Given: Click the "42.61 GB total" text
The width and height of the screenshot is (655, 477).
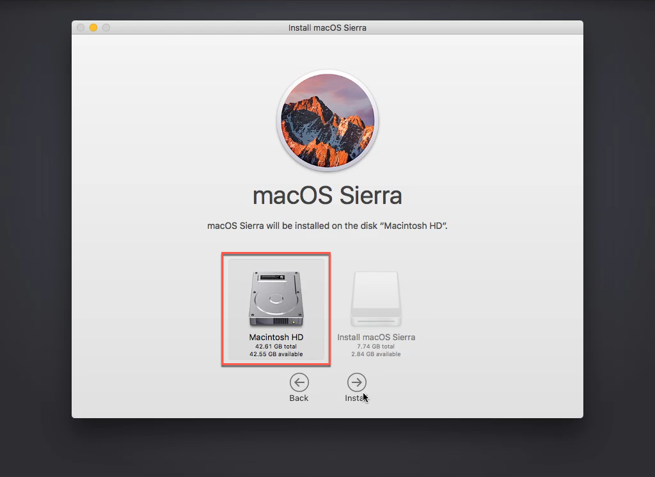Looking at the screenshot, I should [276, 347].
